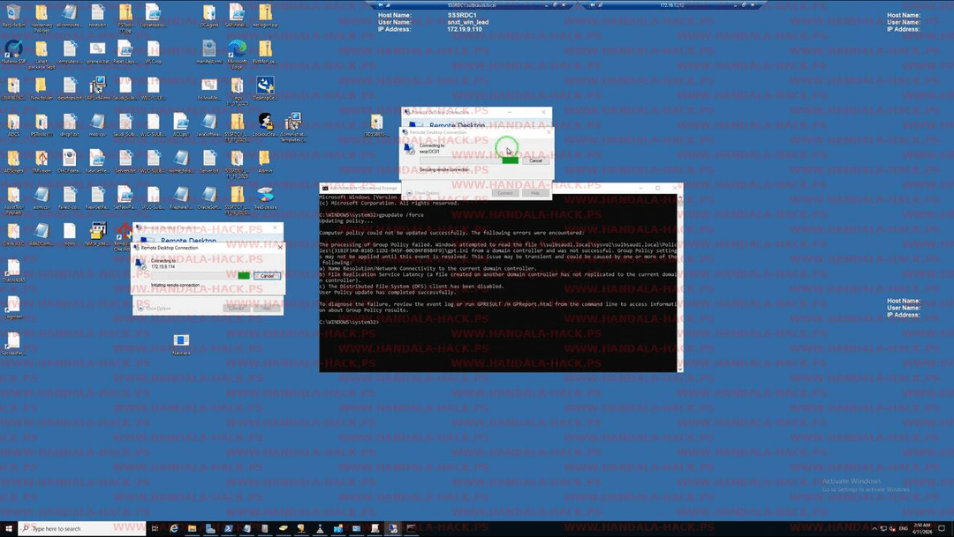Open the Command Prompt taskbar item

click(x=412, y=528)
